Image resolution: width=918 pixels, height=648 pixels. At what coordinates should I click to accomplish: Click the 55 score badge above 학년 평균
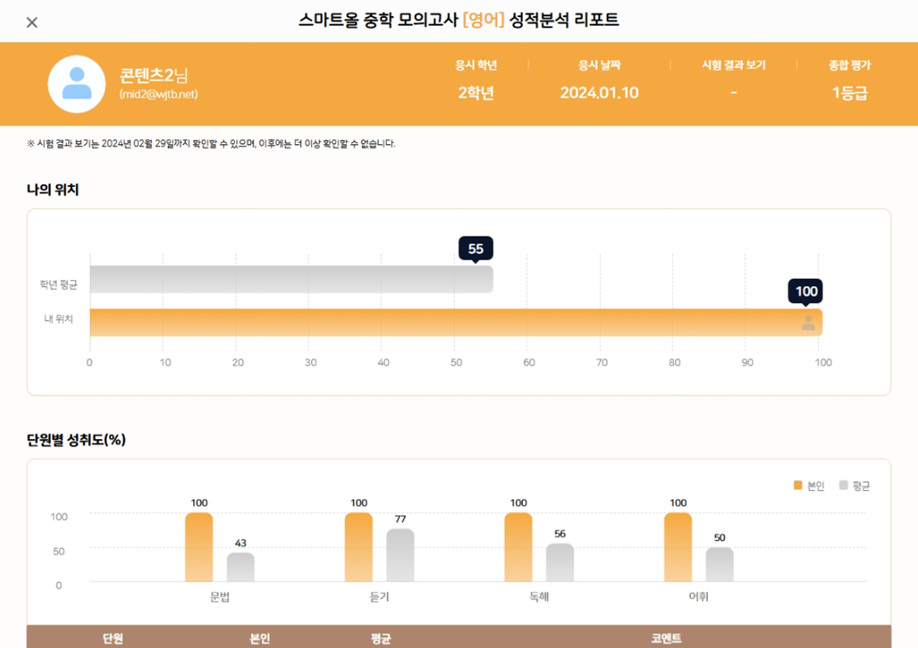click(477, 248)
